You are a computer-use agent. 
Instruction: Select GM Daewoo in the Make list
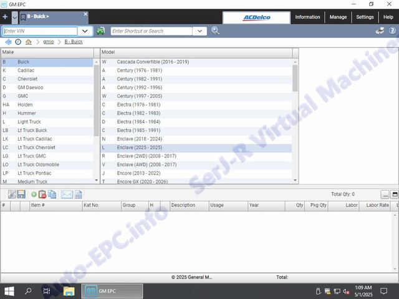[47, 87]
